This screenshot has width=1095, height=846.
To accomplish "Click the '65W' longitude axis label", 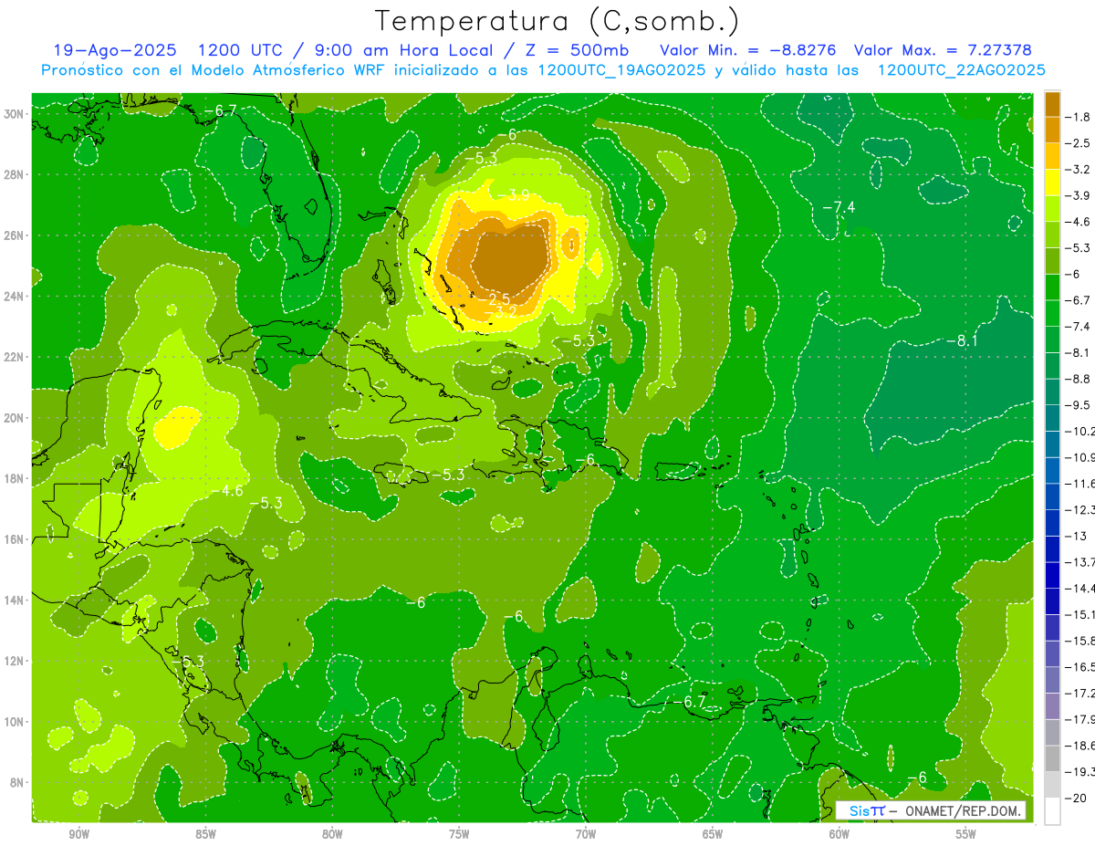I will click(713, 834).
